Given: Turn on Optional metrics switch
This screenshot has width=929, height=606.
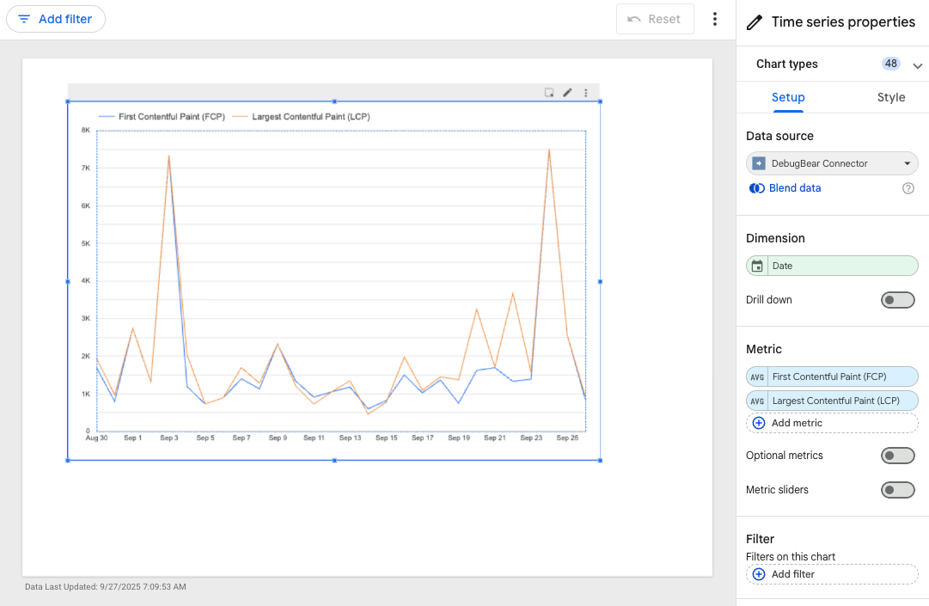Looking at the screenshot, I should coord(897,456).
